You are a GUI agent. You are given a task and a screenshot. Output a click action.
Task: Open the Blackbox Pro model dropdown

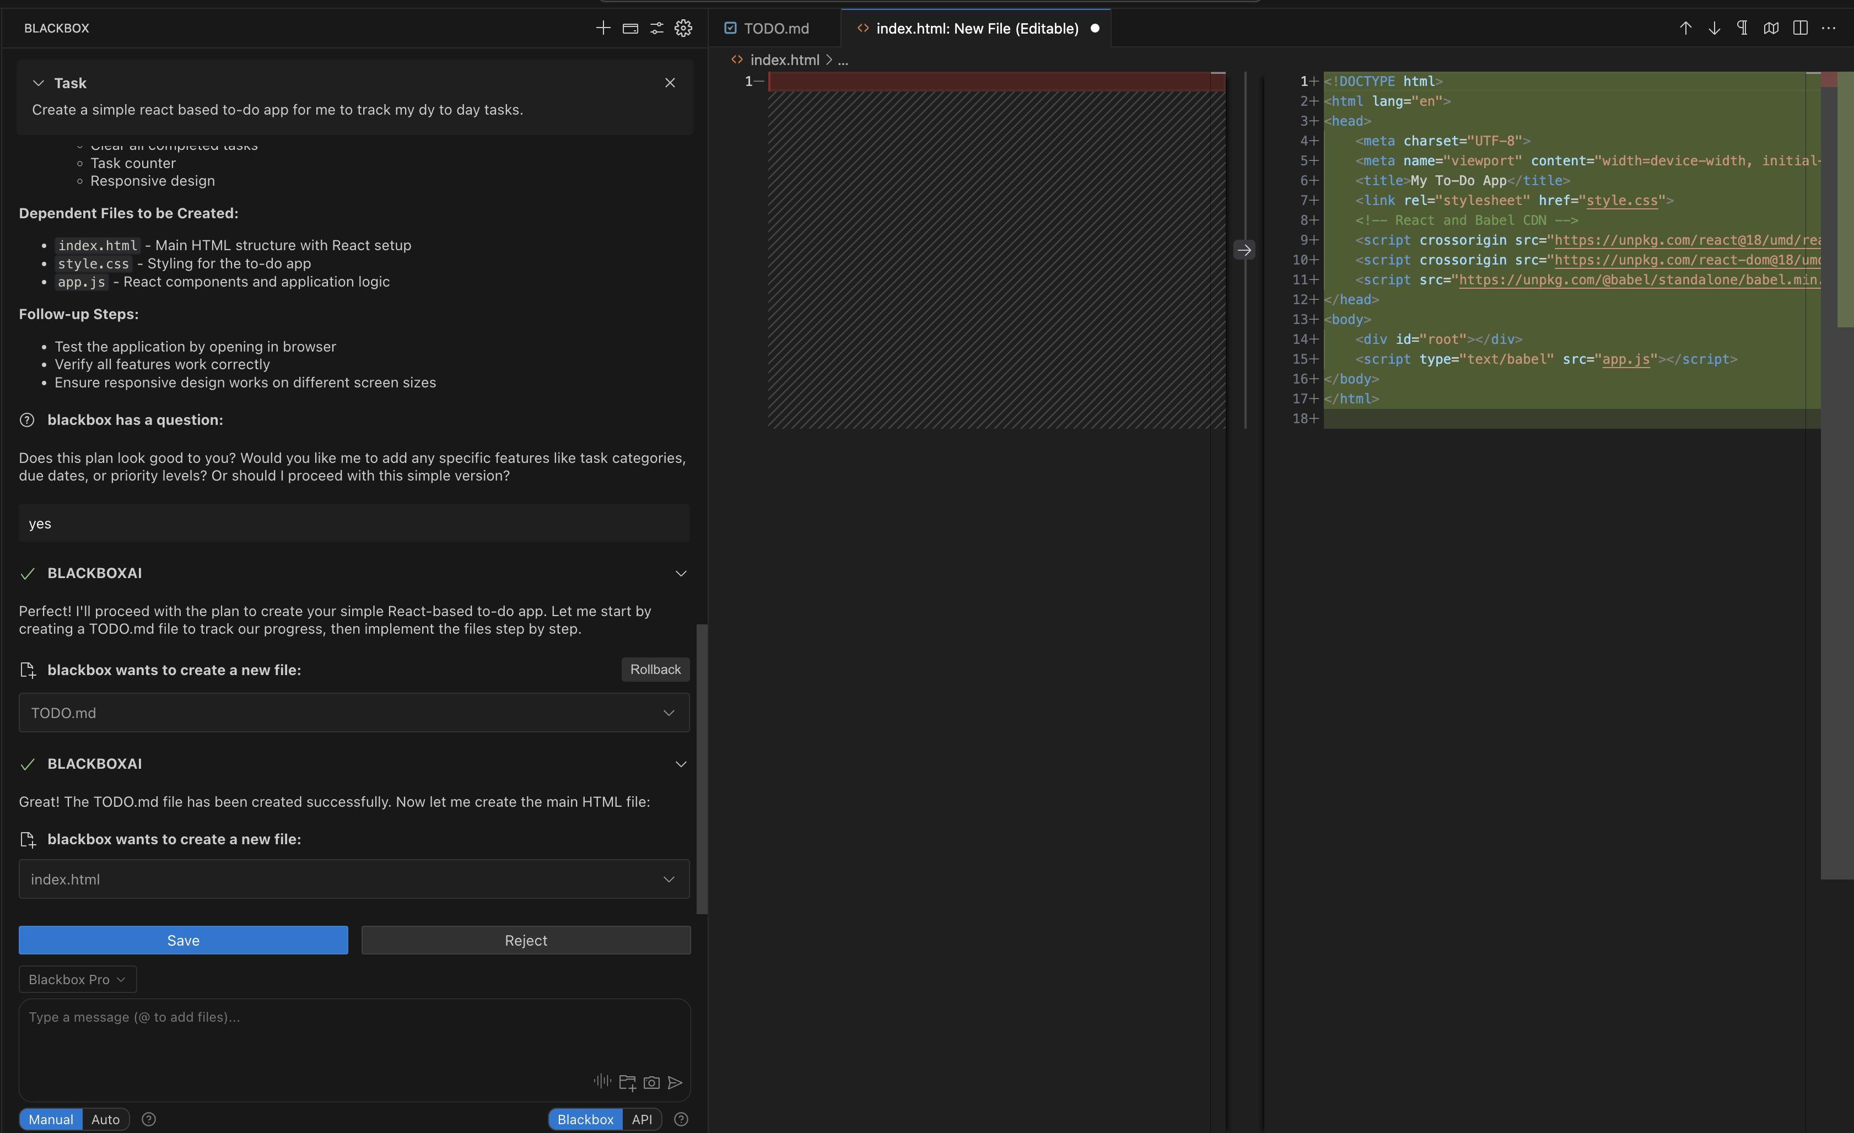(x=77, y=979)
